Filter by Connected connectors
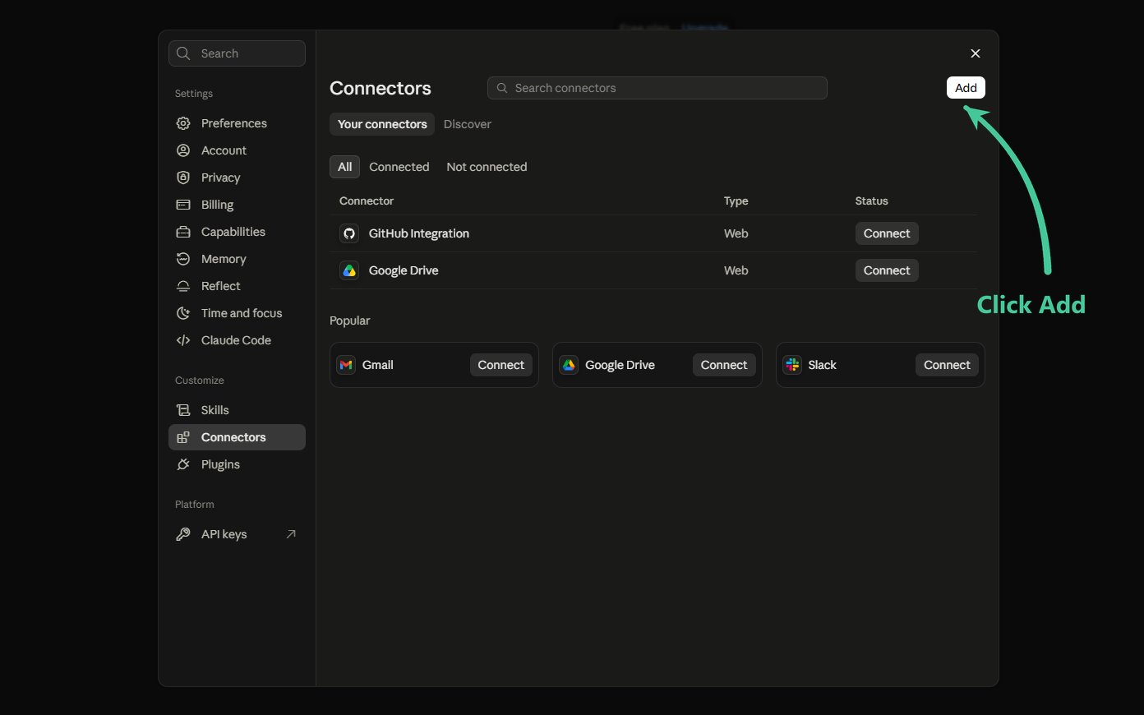 (x=399, y=167)
